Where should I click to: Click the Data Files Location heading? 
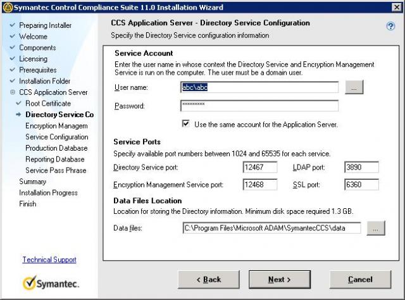tap(147, 201)
